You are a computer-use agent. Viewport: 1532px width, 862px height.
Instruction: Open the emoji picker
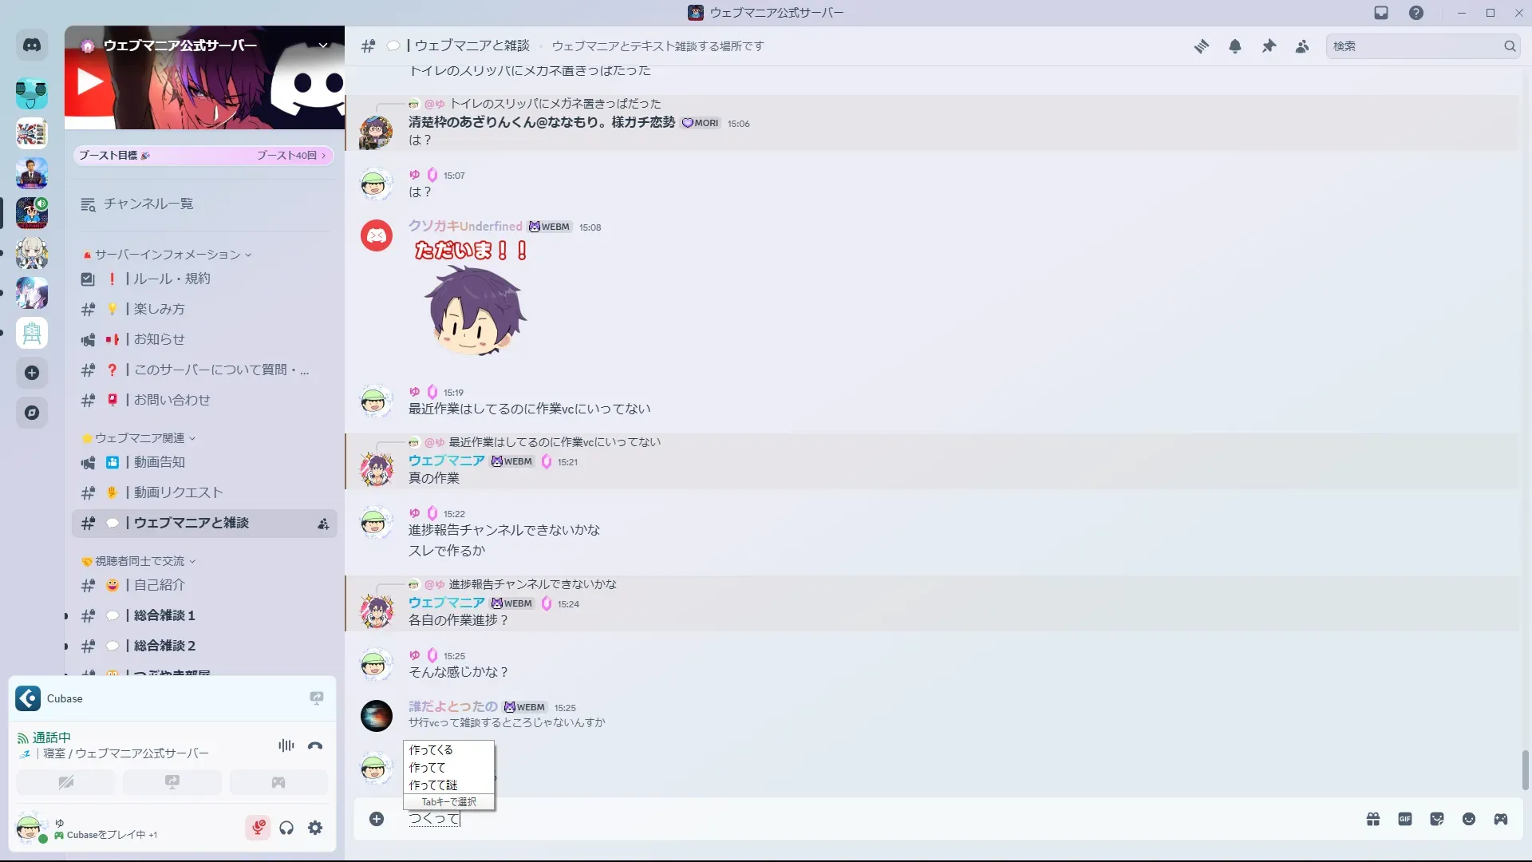(x=1469, y=819)
